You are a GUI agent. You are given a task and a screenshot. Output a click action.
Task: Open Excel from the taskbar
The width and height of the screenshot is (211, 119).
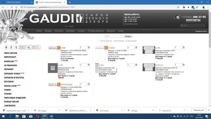click(x=51, y=116)
